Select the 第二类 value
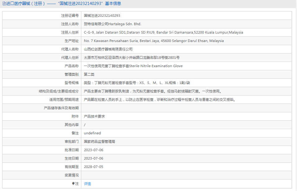Image resolution: width=297 pixels, height=191 pixels. [89, 74]
